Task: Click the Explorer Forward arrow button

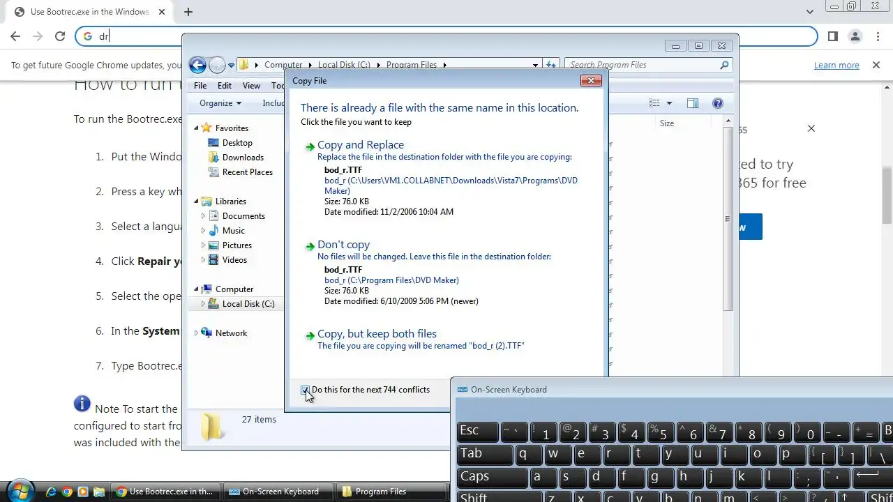Action: tap(217, 65)
